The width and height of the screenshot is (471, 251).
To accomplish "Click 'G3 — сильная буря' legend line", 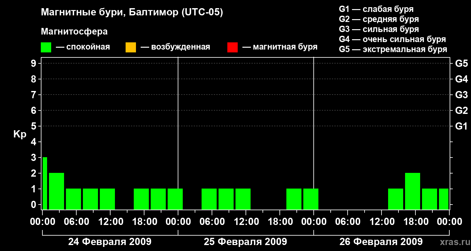I will tap(379, 29).
